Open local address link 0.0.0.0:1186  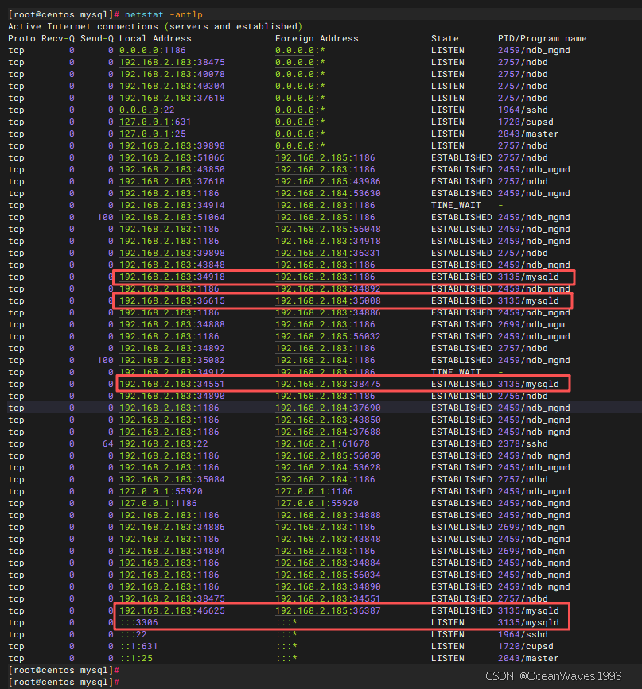152,51
